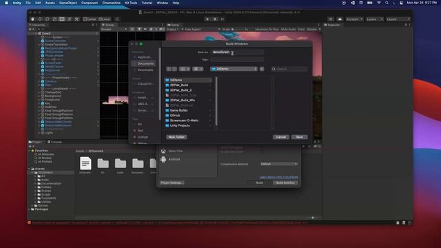441x248 pixels.
Task: Open the group-by selector in save dialog
Action: [198, 69]
